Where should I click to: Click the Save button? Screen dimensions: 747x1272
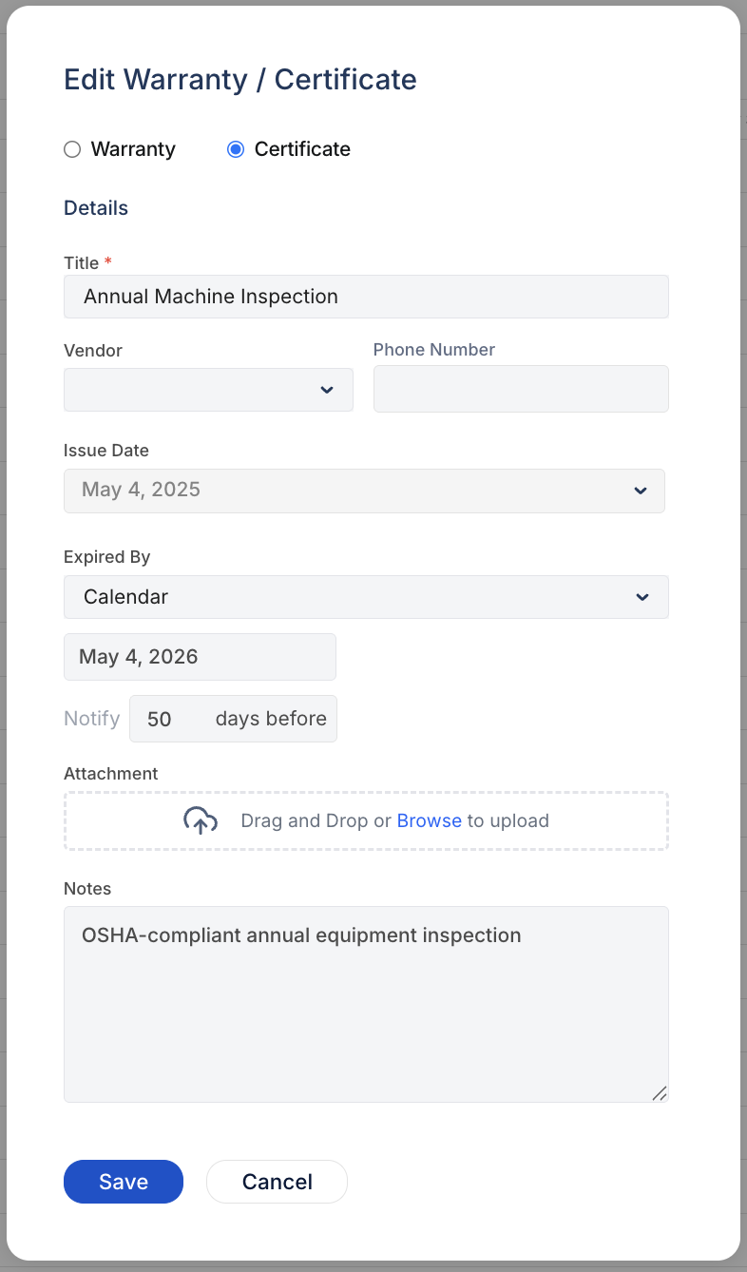[123, 1182]
